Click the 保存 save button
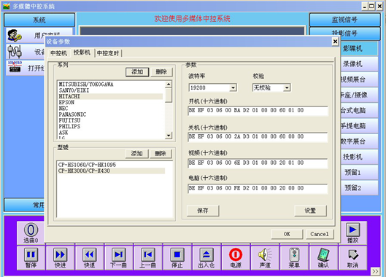The height and width of the screenshot is (277, 386). pos(203,211)
